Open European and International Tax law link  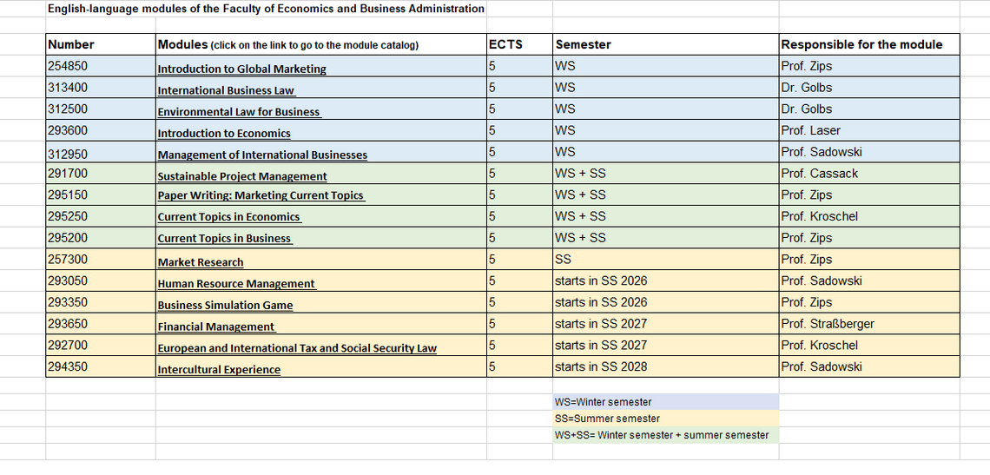(297, 349)
